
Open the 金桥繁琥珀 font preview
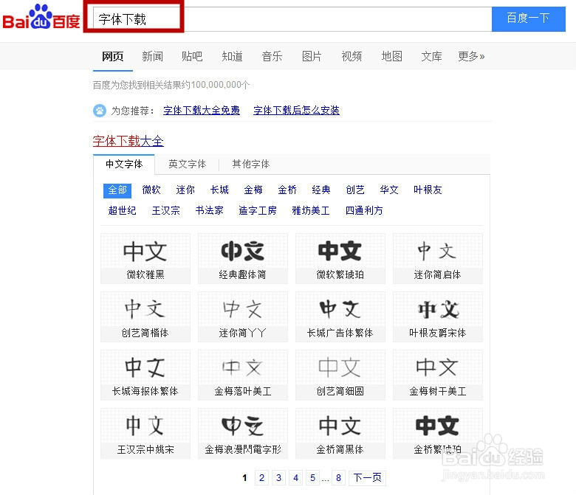point(437,433)
